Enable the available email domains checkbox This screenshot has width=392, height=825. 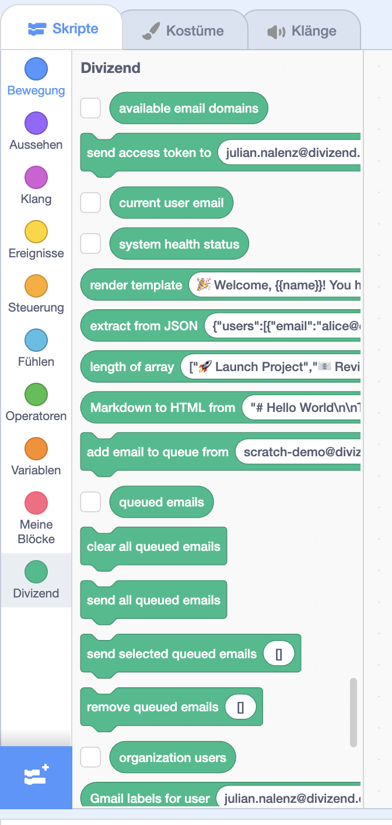(x=90, y=108)
